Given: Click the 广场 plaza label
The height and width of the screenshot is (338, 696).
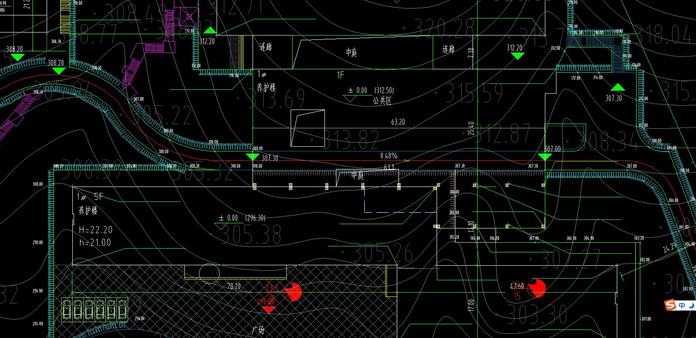Looking at the screenshot, I should coord(258,330).
